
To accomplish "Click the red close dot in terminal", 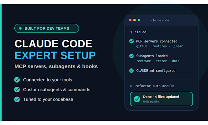I will 130,20.
